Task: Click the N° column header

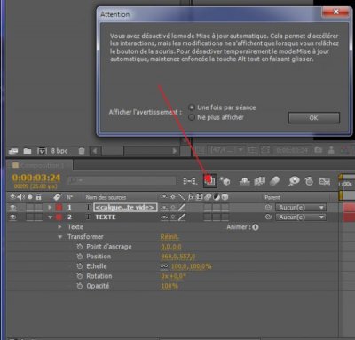Action: click(x=69, y=197)
